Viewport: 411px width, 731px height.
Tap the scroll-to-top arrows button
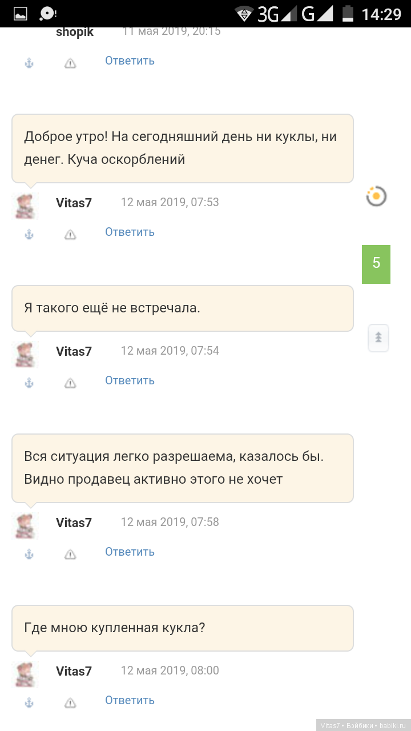[x=378, y=338]
